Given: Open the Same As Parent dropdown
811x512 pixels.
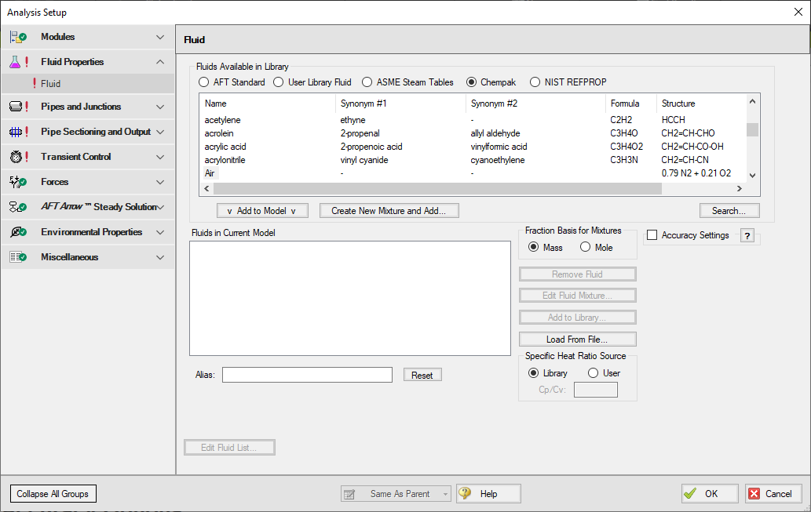Looking at the screenshot, I should click(446, 494).
